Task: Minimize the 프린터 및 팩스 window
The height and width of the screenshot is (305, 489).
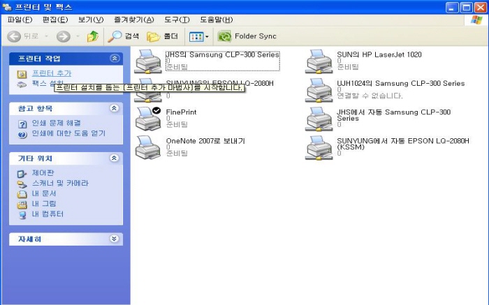Action: click(x=452, y=8)
